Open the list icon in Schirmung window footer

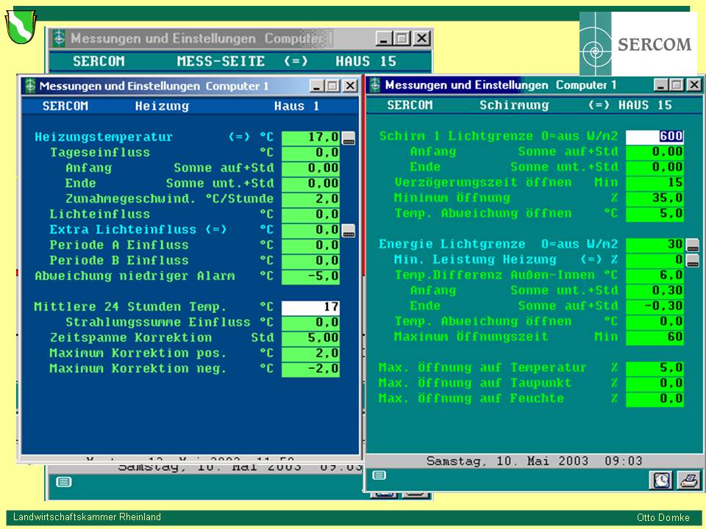coord(379,475)
